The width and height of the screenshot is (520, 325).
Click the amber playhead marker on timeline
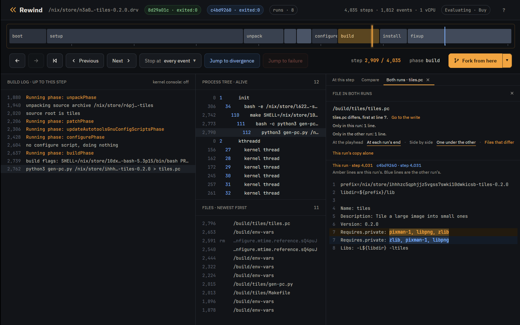(372, 36)
